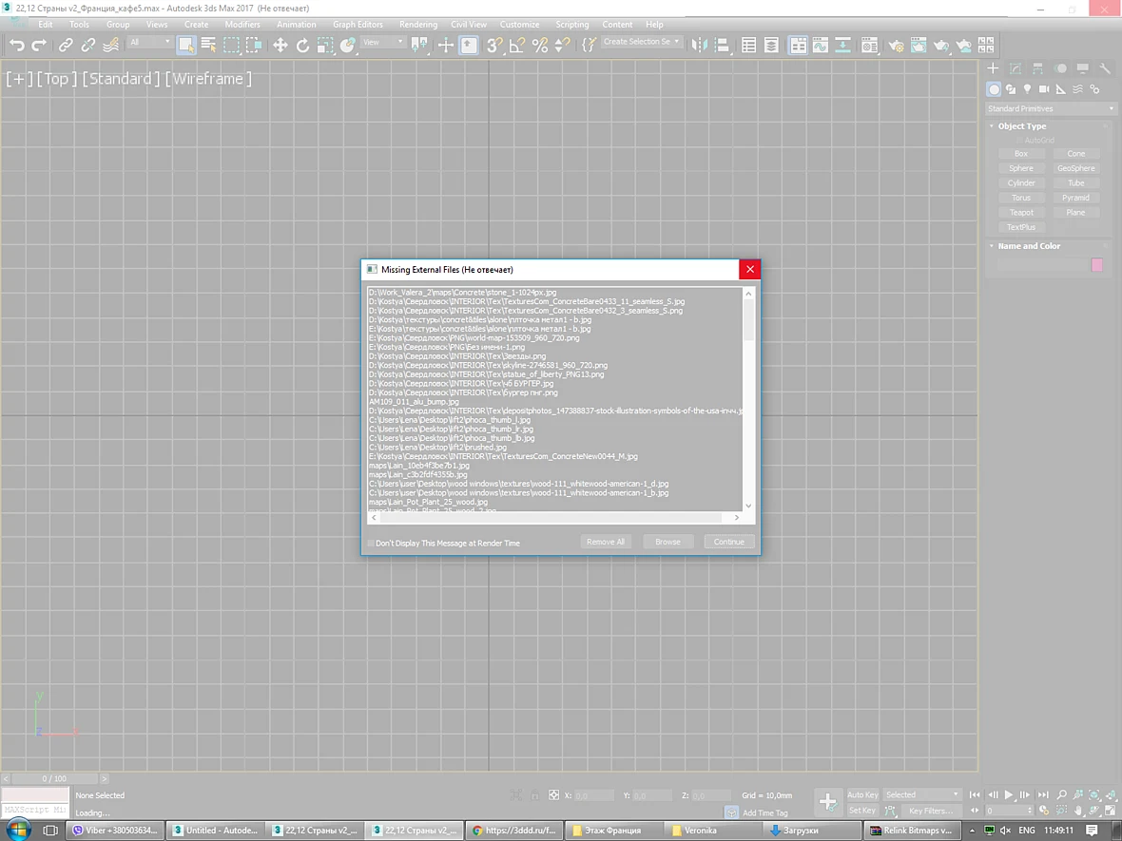Check Don't Display This Message at Render Time
Image resolution: width=1122 pixels, height=841 pixels.
371,544
